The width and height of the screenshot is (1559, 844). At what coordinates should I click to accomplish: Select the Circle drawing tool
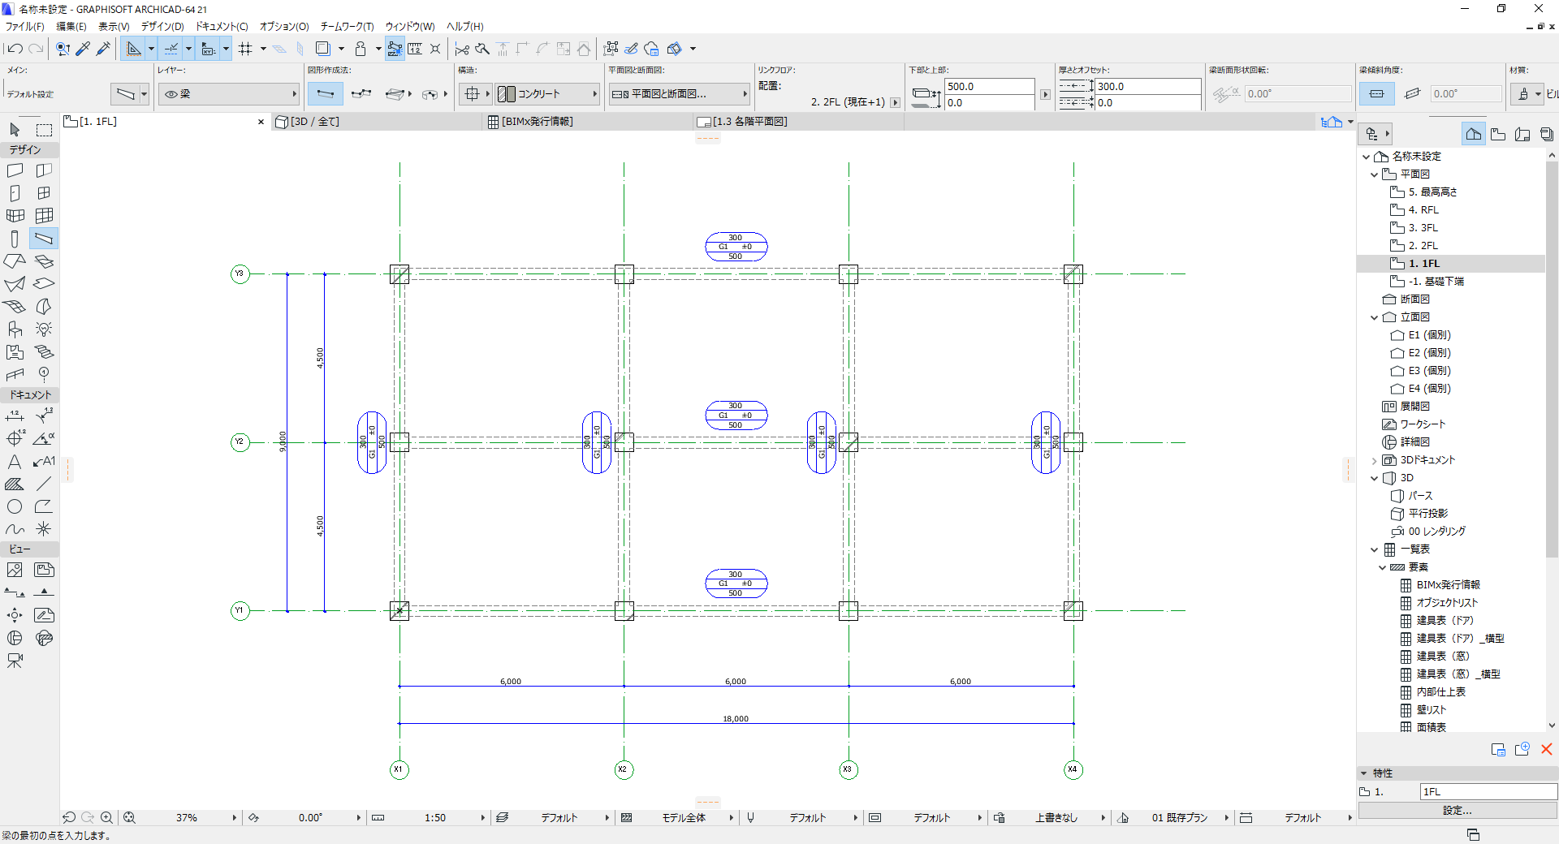click(x=15, y=506)
